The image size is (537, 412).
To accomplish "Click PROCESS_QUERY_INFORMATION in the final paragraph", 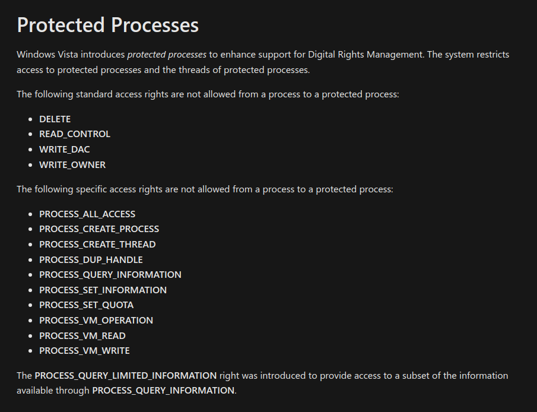I will 163,391.
